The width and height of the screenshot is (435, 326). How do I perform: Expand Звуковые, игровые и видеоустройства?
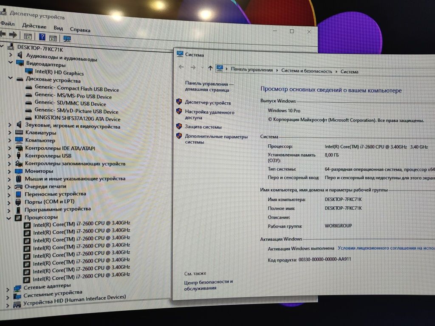pos(10,125)
